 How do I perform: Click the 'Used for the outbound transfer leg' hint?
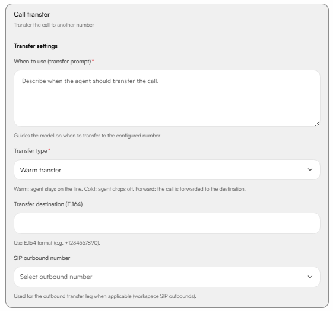105,296
